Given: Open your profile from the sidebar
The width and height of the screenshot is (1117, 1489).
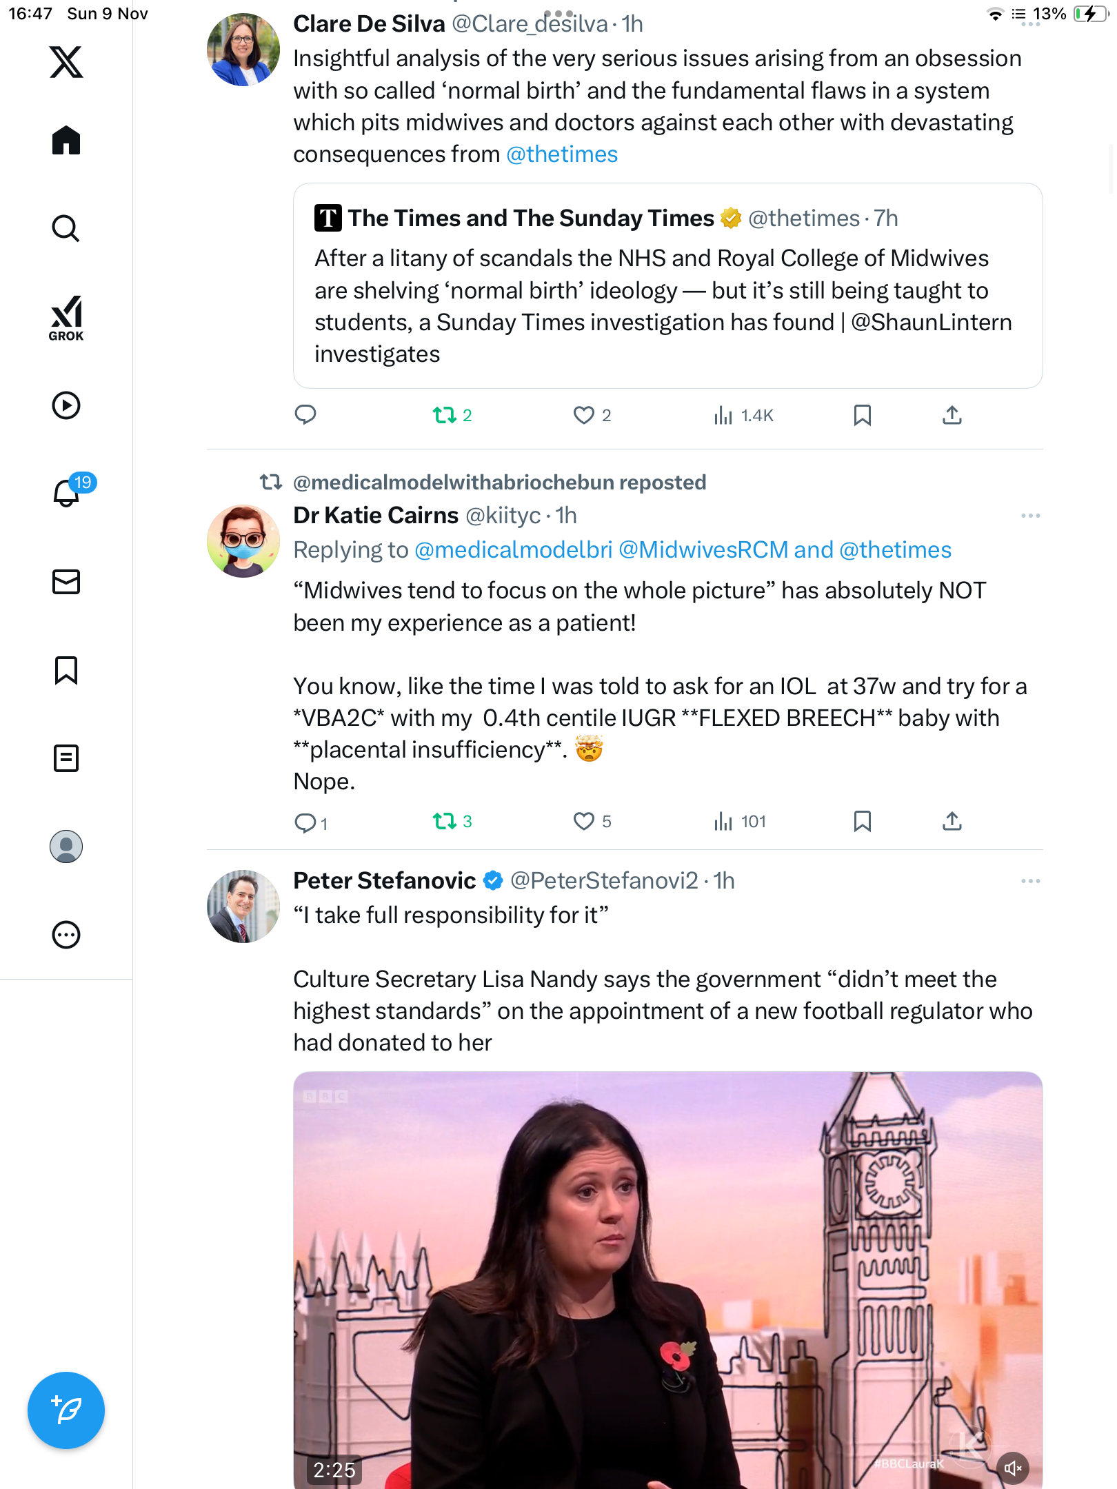Looking at the screenshot, I should 66,847.
